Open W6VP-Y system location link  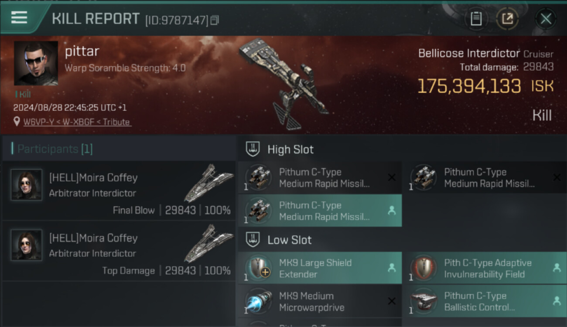click(76, 122)
